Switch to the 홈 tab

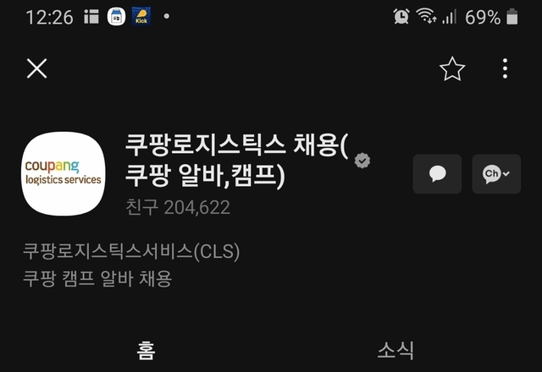(x=147, y=350)
